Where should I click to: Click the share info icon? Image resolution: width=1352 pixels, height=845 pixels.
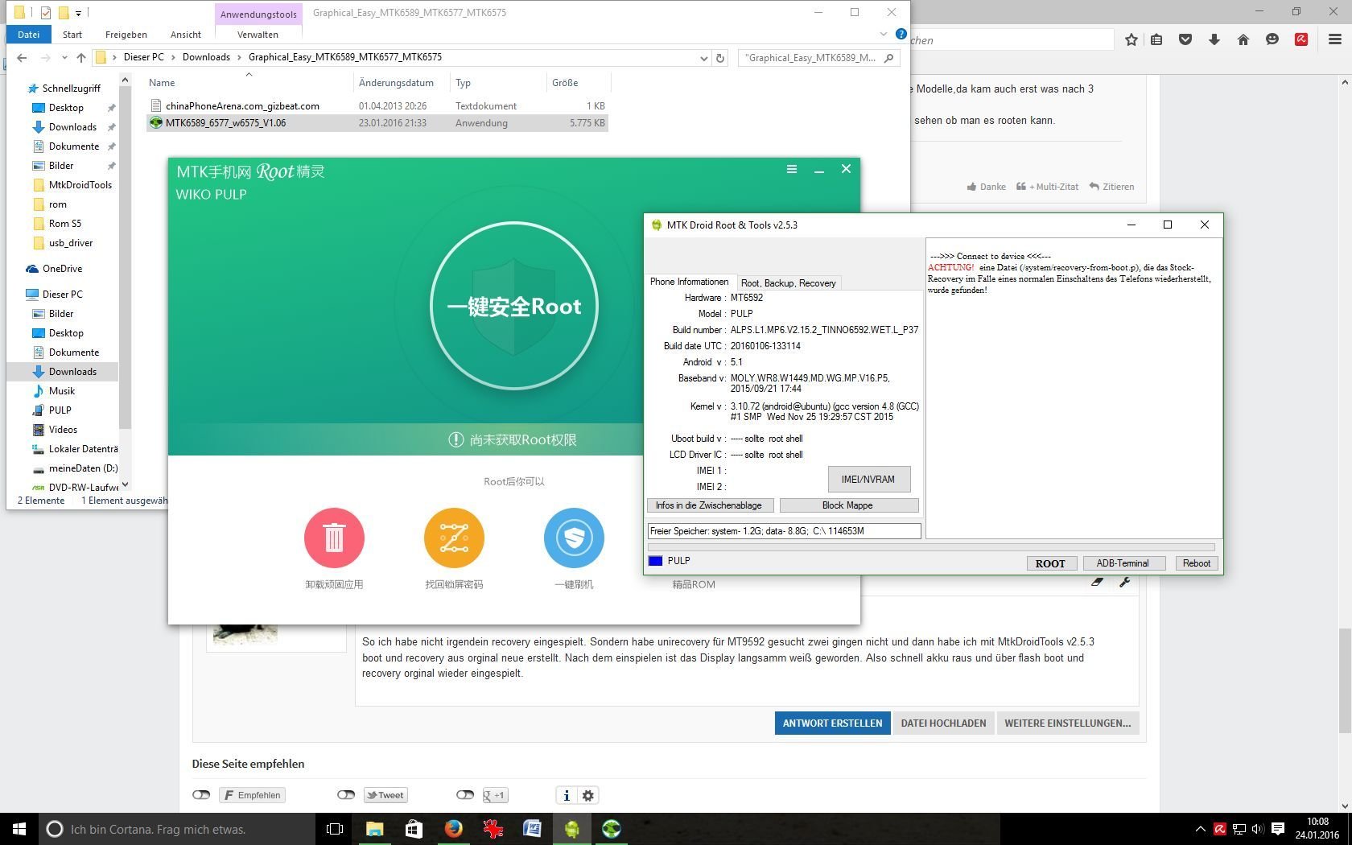[567, 795]
